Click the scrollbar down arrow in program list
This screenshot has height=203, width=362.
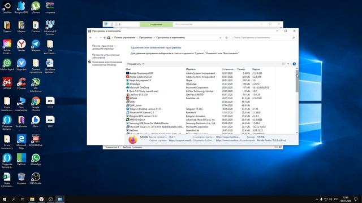coord(297,133)
